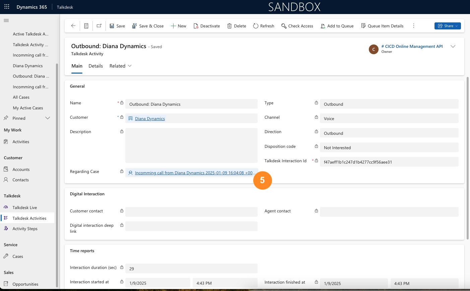Image resolution: width=470 pixels, height=291 pixels.
Task: Open Queue Item Details
Action: coord(382,26)
